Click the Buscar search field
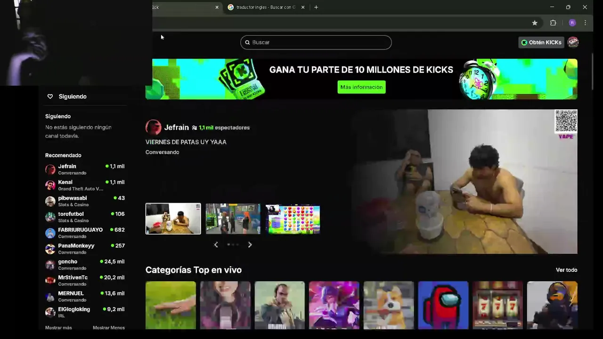603x339 pixels. pyautogui.click(x=316, y=42)
